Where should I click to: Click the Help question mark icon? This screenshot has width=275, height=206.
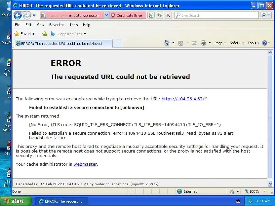pos(264,43)
